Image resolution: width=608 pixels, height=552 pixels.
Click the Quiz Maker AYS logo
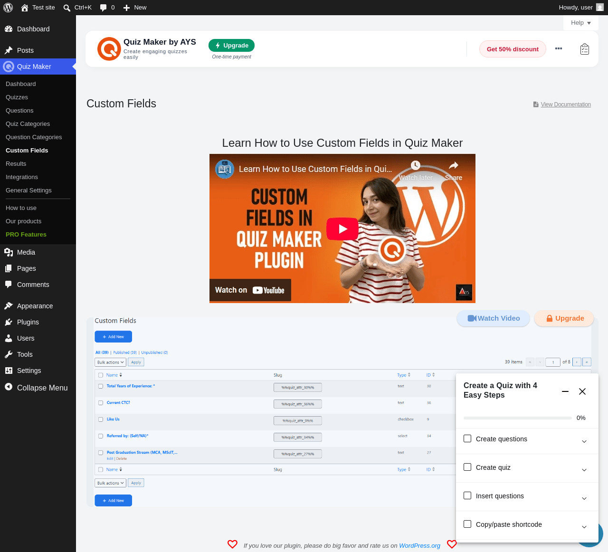coord(109,49)
